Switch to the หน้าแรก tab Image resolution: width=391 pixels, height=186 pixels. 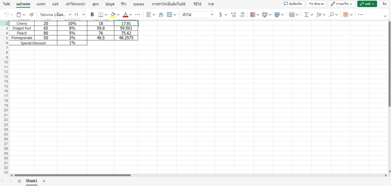coord(23,4)
